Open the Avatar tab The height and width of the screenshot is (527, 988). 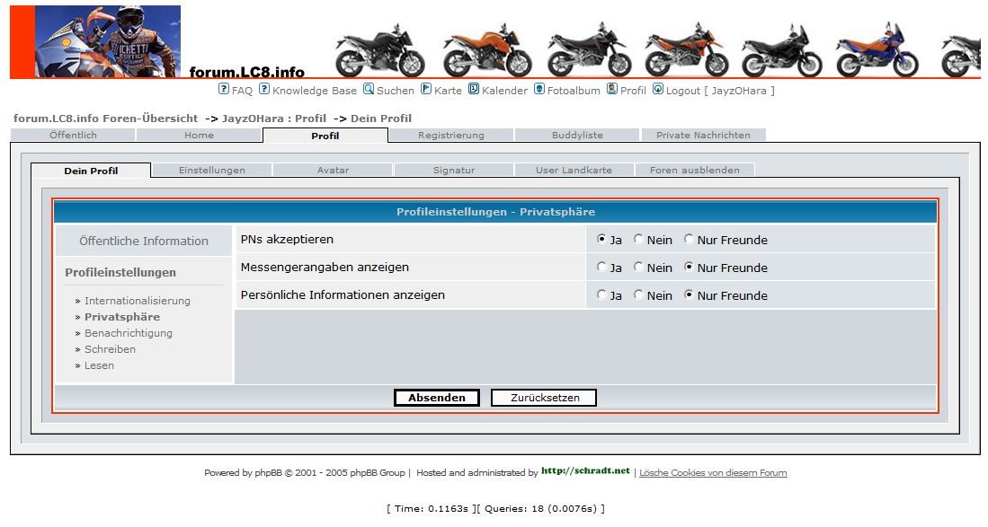pyautogui.click(x=333, y=170)
